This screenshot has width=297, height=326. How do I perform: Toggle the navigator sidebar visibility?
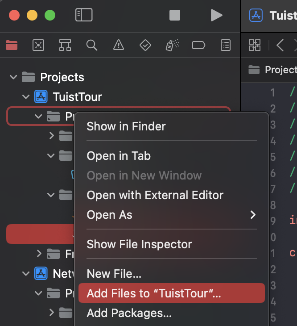click(x=84, y=15)
